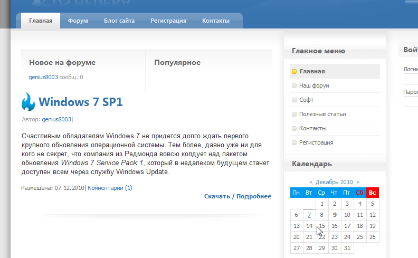Switch to the Форум tab
This screenshot has width=418, height=258.
[x=78, y=21]
